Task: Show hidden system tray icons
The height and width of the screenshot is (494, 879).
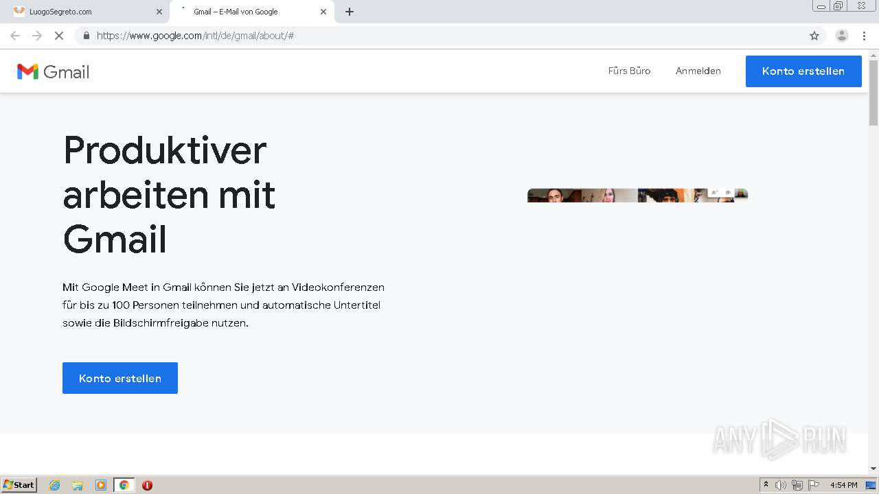Action: [x=766, y=485]
